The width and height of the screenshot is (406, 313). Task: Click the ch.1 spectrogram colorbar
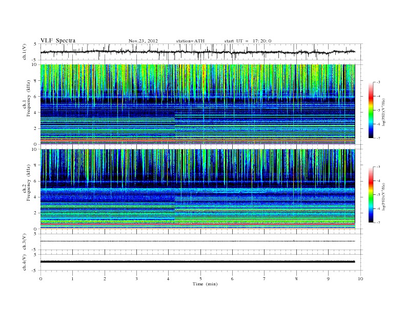click(x=371, y=110)
